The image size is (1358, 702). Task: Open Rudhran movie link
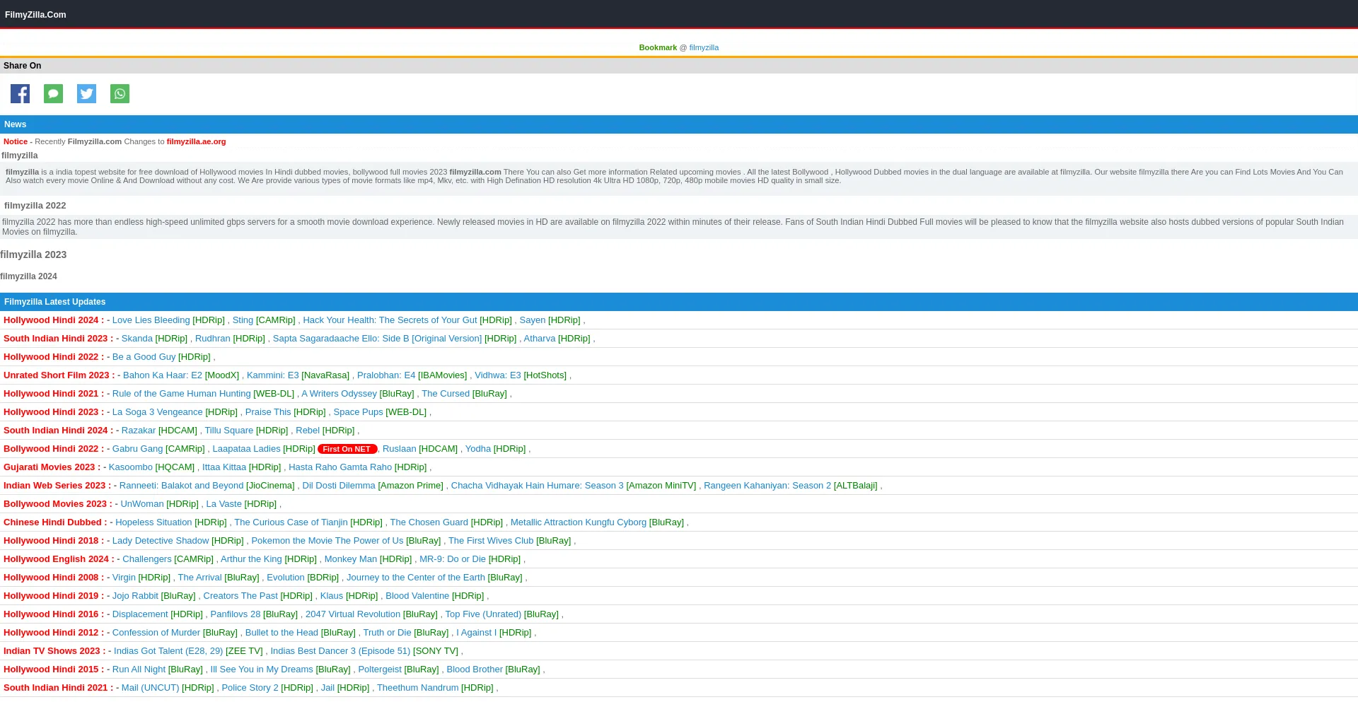[213, 339]
